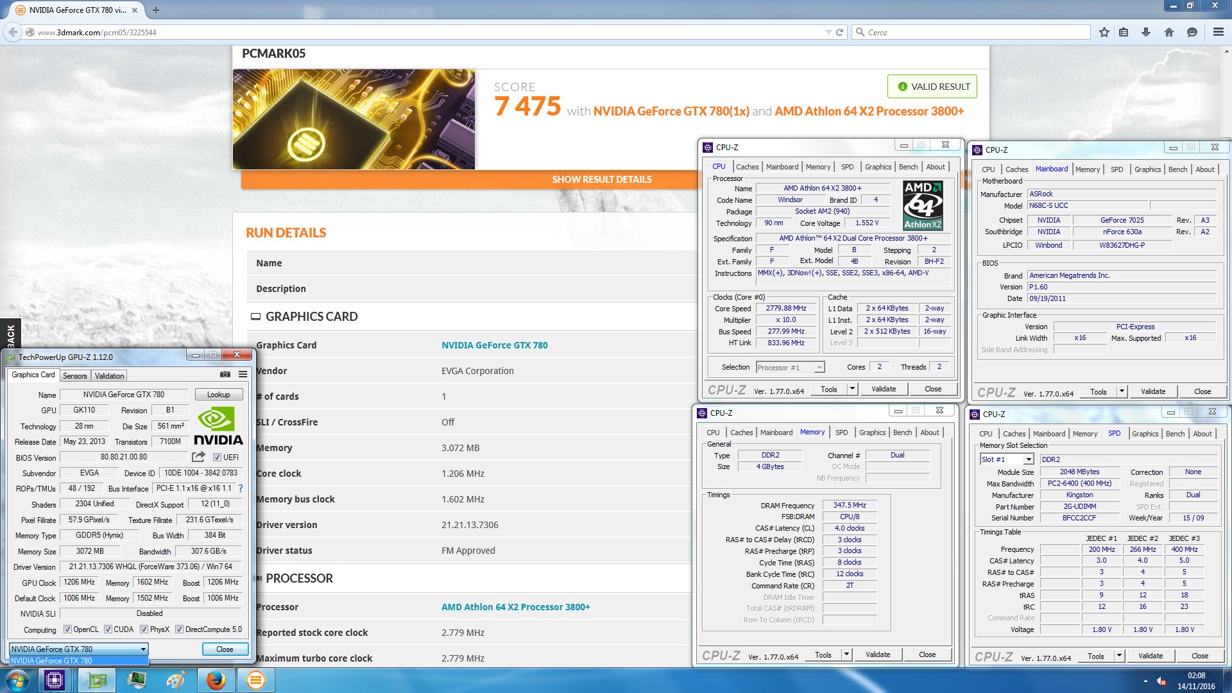The height and width of the screenshot is (693, 1232).
Task: Toggle the CUDA checkbox
Action: click(x=108, y=629)
